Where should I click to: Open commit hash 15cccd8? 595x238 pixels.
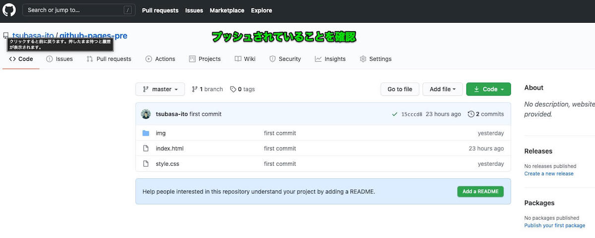coord(412,114)
